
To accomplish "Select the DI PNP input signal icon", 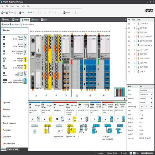I will pos(25,38).
